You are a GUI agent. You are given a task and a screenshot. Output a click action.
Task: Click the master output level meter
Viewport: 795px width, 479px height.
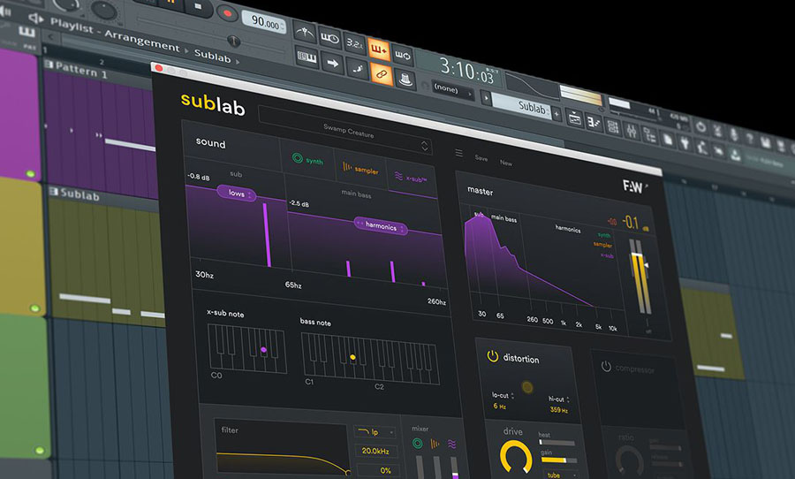640,276
